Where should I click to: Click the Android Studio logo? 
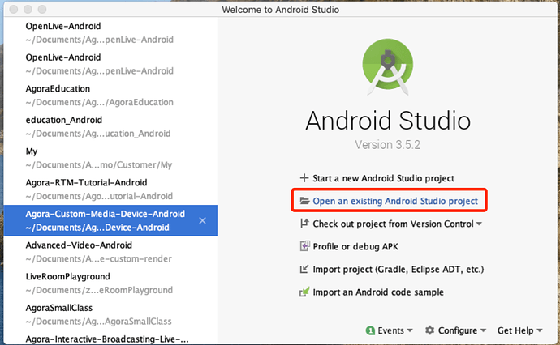[x=388, y=66]
